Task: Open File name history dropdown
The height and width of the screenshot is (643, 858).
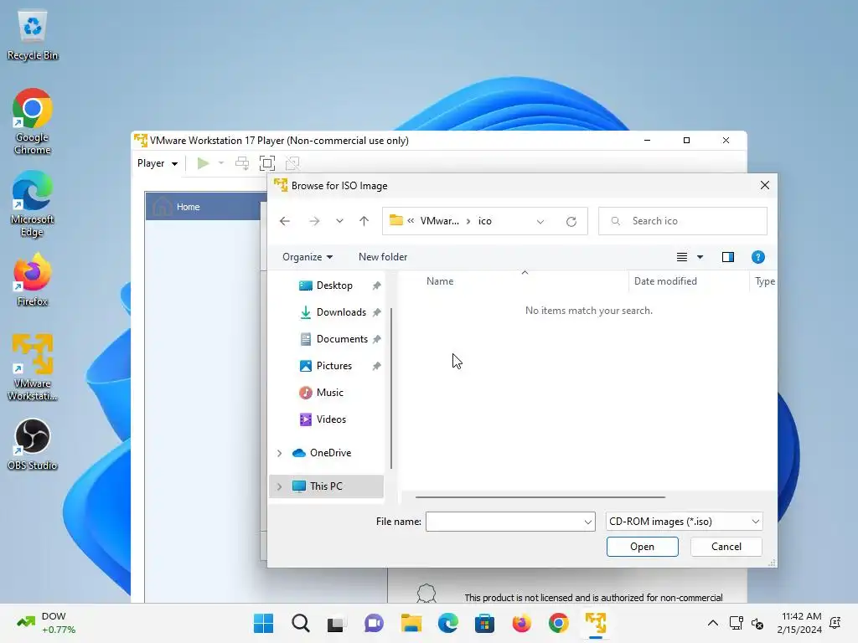Action: tap(588, 522)
